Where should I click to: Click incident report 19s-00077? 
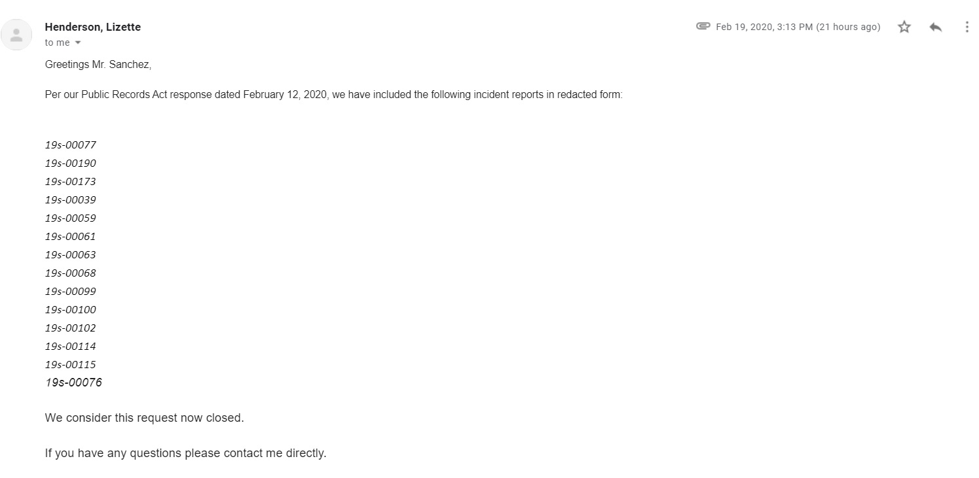71,145
